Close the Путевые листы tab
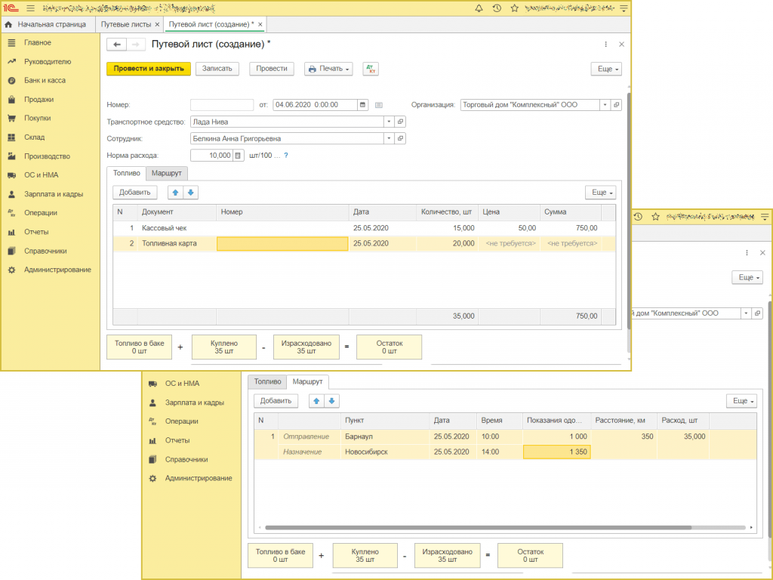Viewport: 773px width, 580px height. 157,25
